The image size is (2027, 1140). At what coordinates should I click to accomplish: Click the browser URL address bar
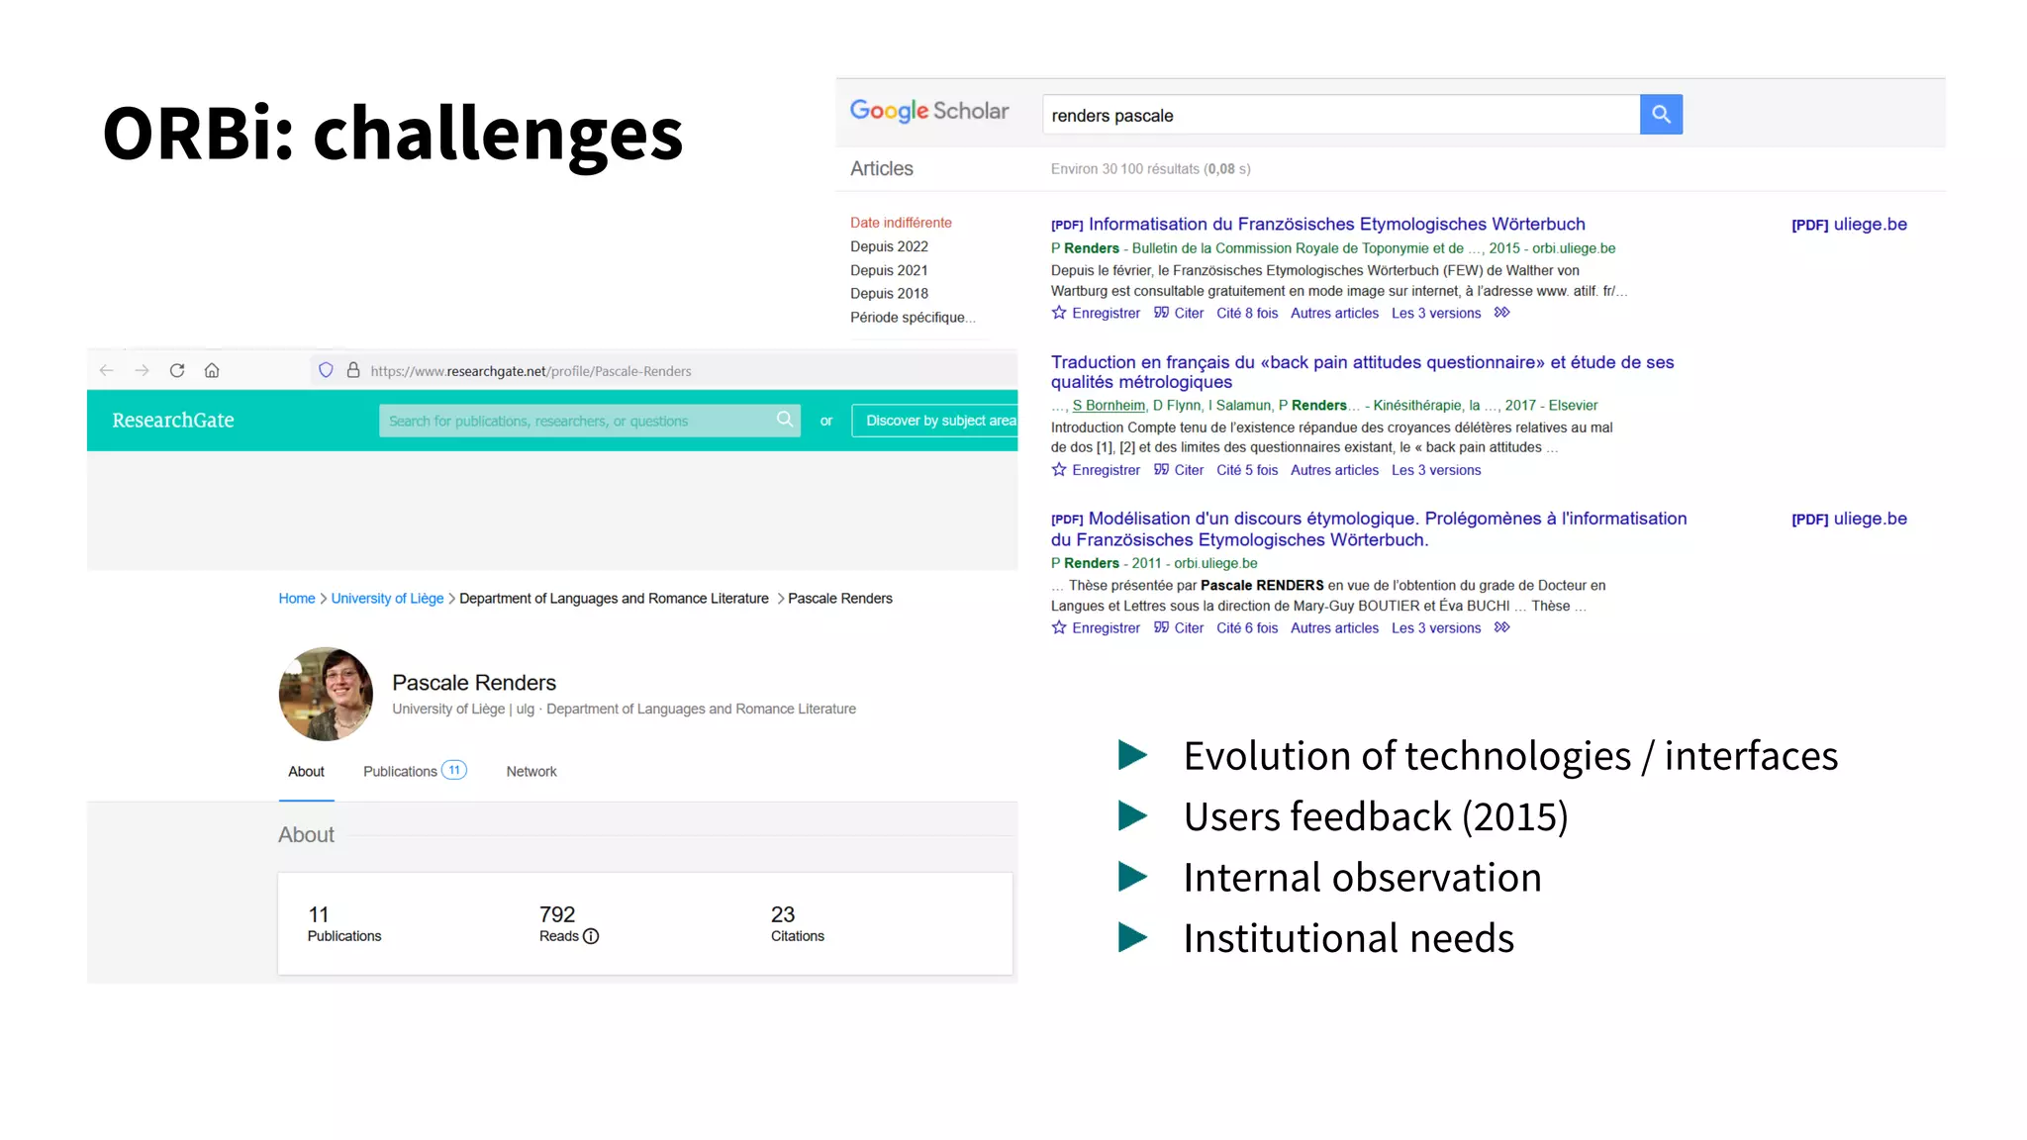tap(663, 371)
